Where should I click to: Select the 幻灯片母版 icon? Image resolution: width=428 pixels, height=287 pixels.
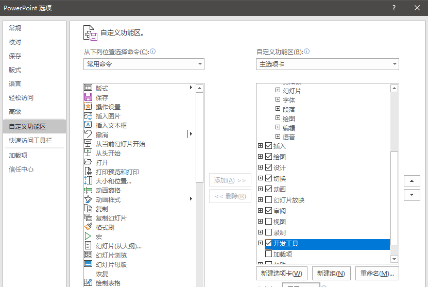click(x=88, y=264)
